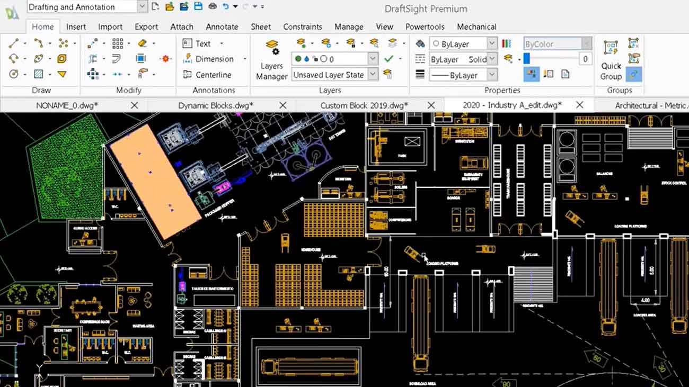The image size is (689, 387).
Task: Click the Centerline button
Action: tap(207, 75)
